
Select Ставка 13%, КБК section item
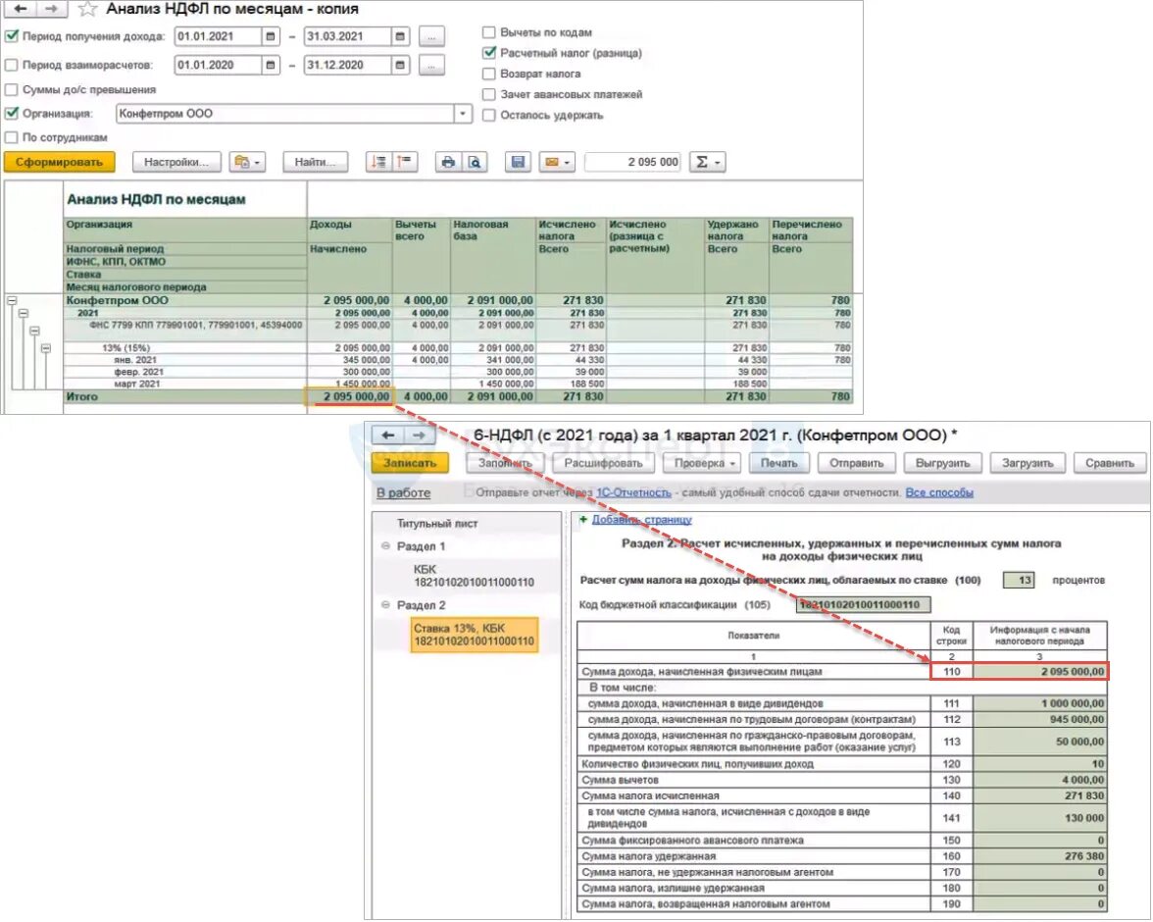click(475, 635)
